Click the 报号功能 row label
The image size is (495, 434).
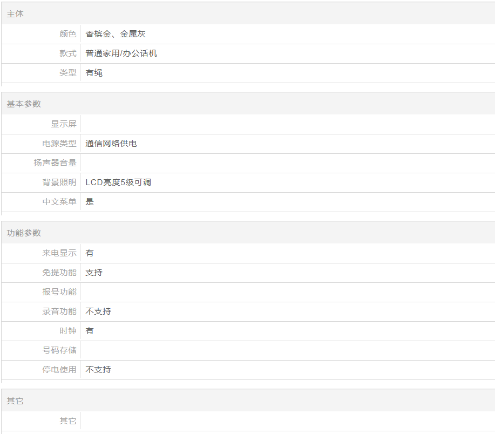pyautogui.click(x=59, y=292)
